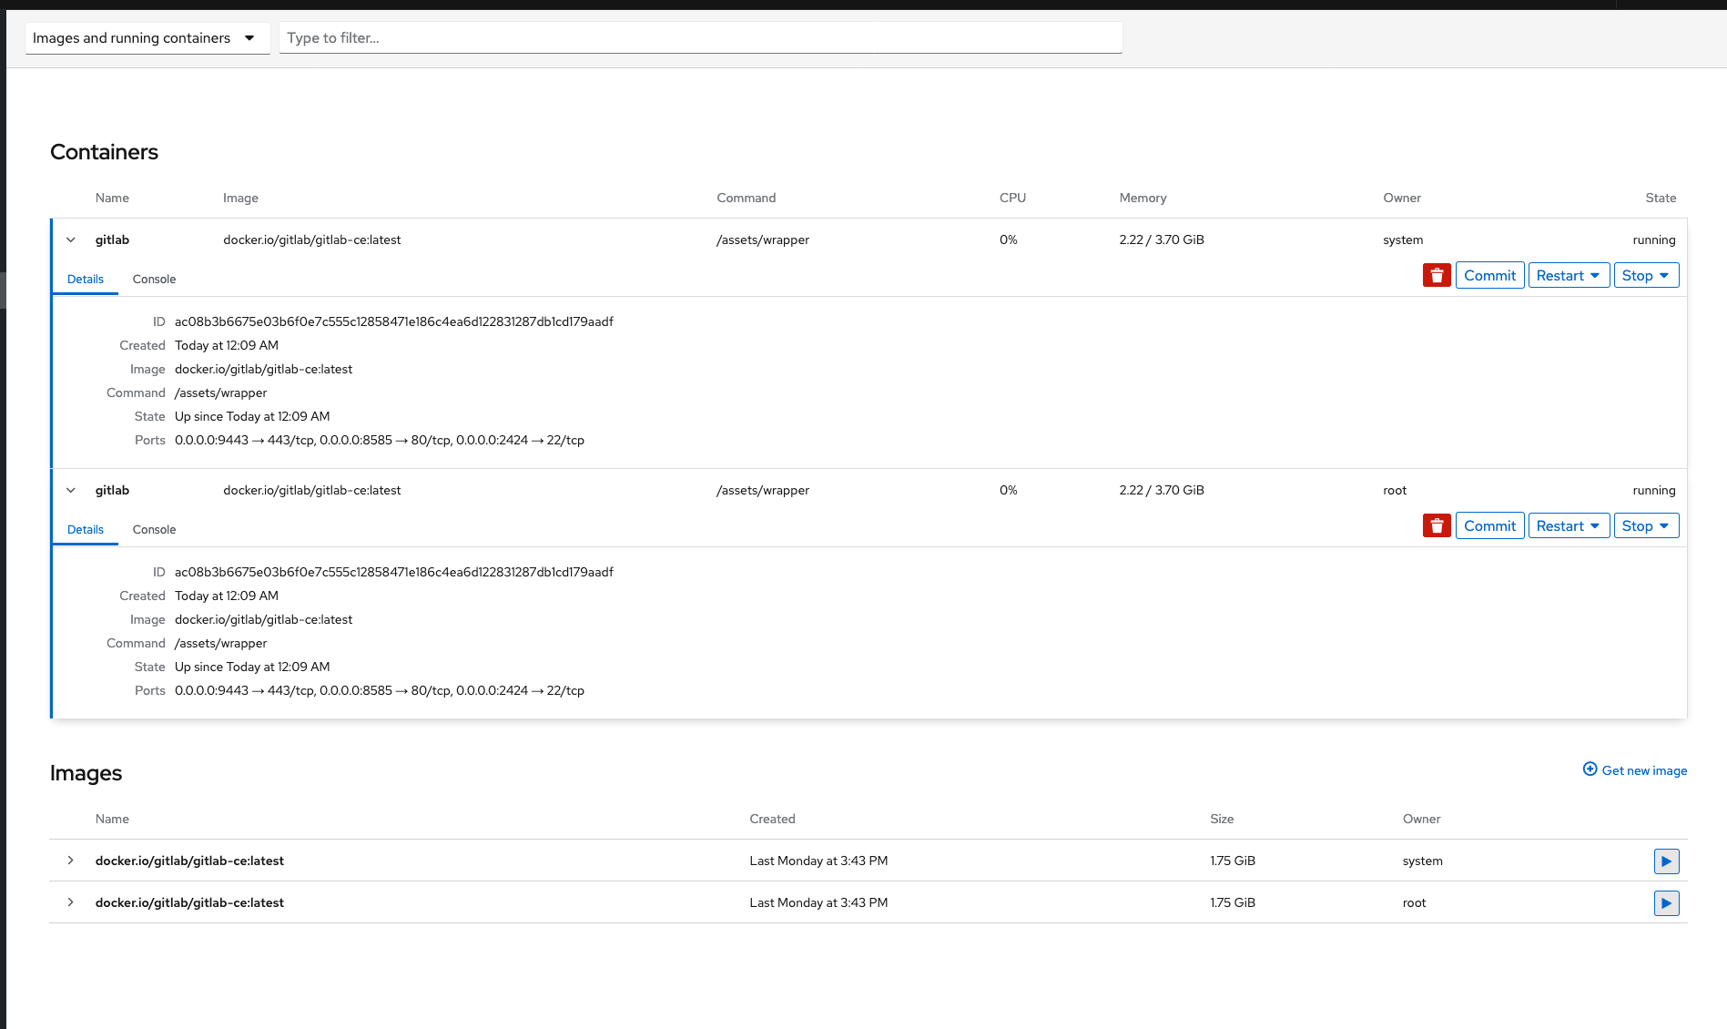Delete the root-owned gitlab container
This screenshot has width=1727, height=1029.
point(1437,525)
